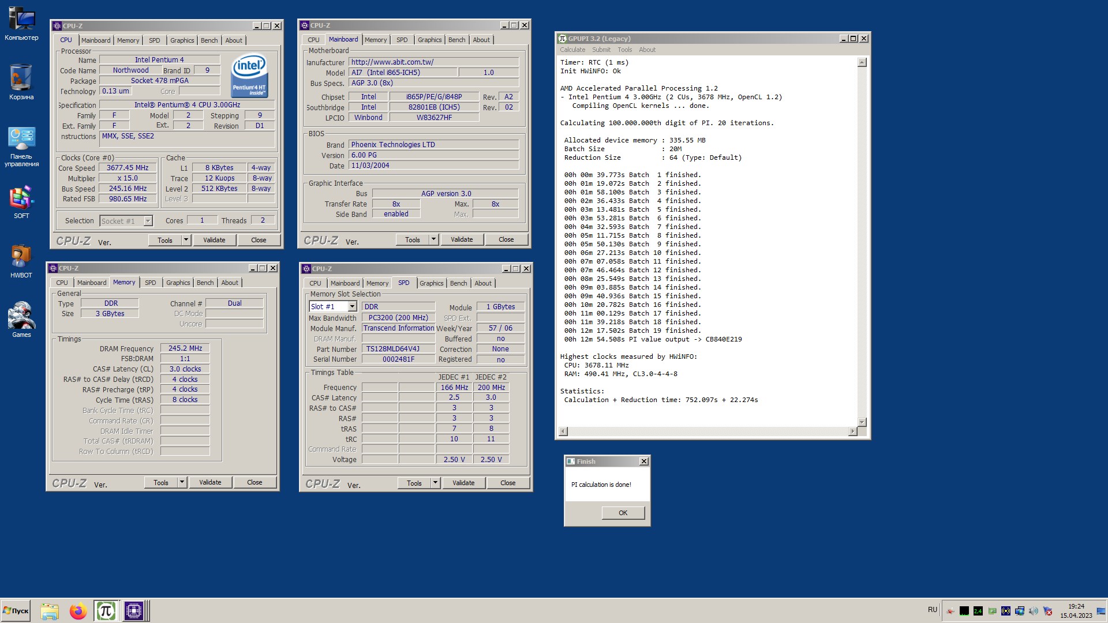The width and height of the screenshot is (1108, 623).
Task: Click the Intel Pentium 4 HT logo
Action: (249, 76)
